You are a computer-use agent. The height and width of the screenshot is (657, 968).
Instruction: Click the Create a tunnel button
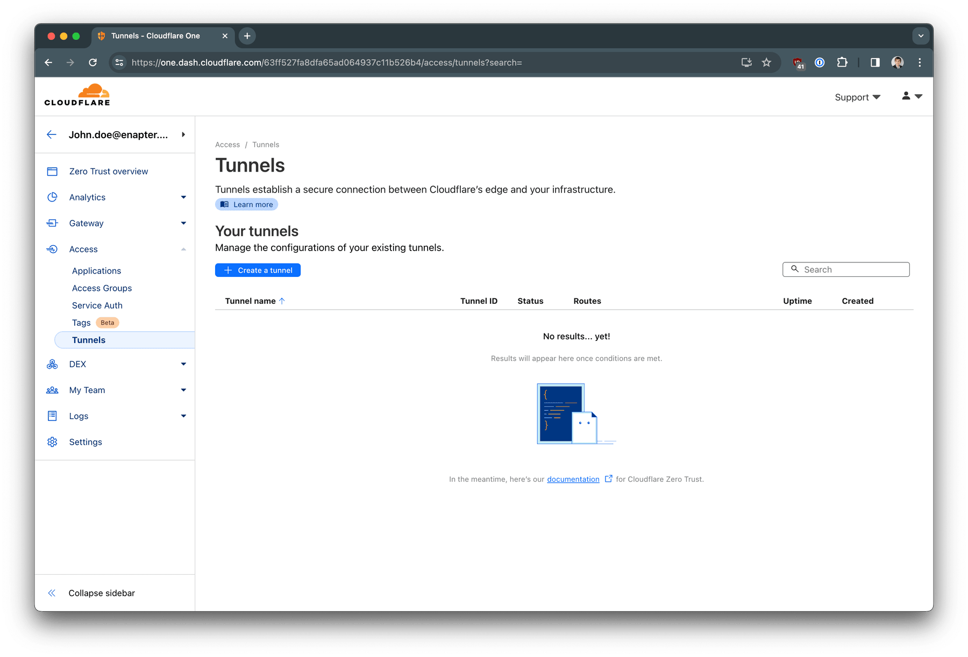coord(258,270)
